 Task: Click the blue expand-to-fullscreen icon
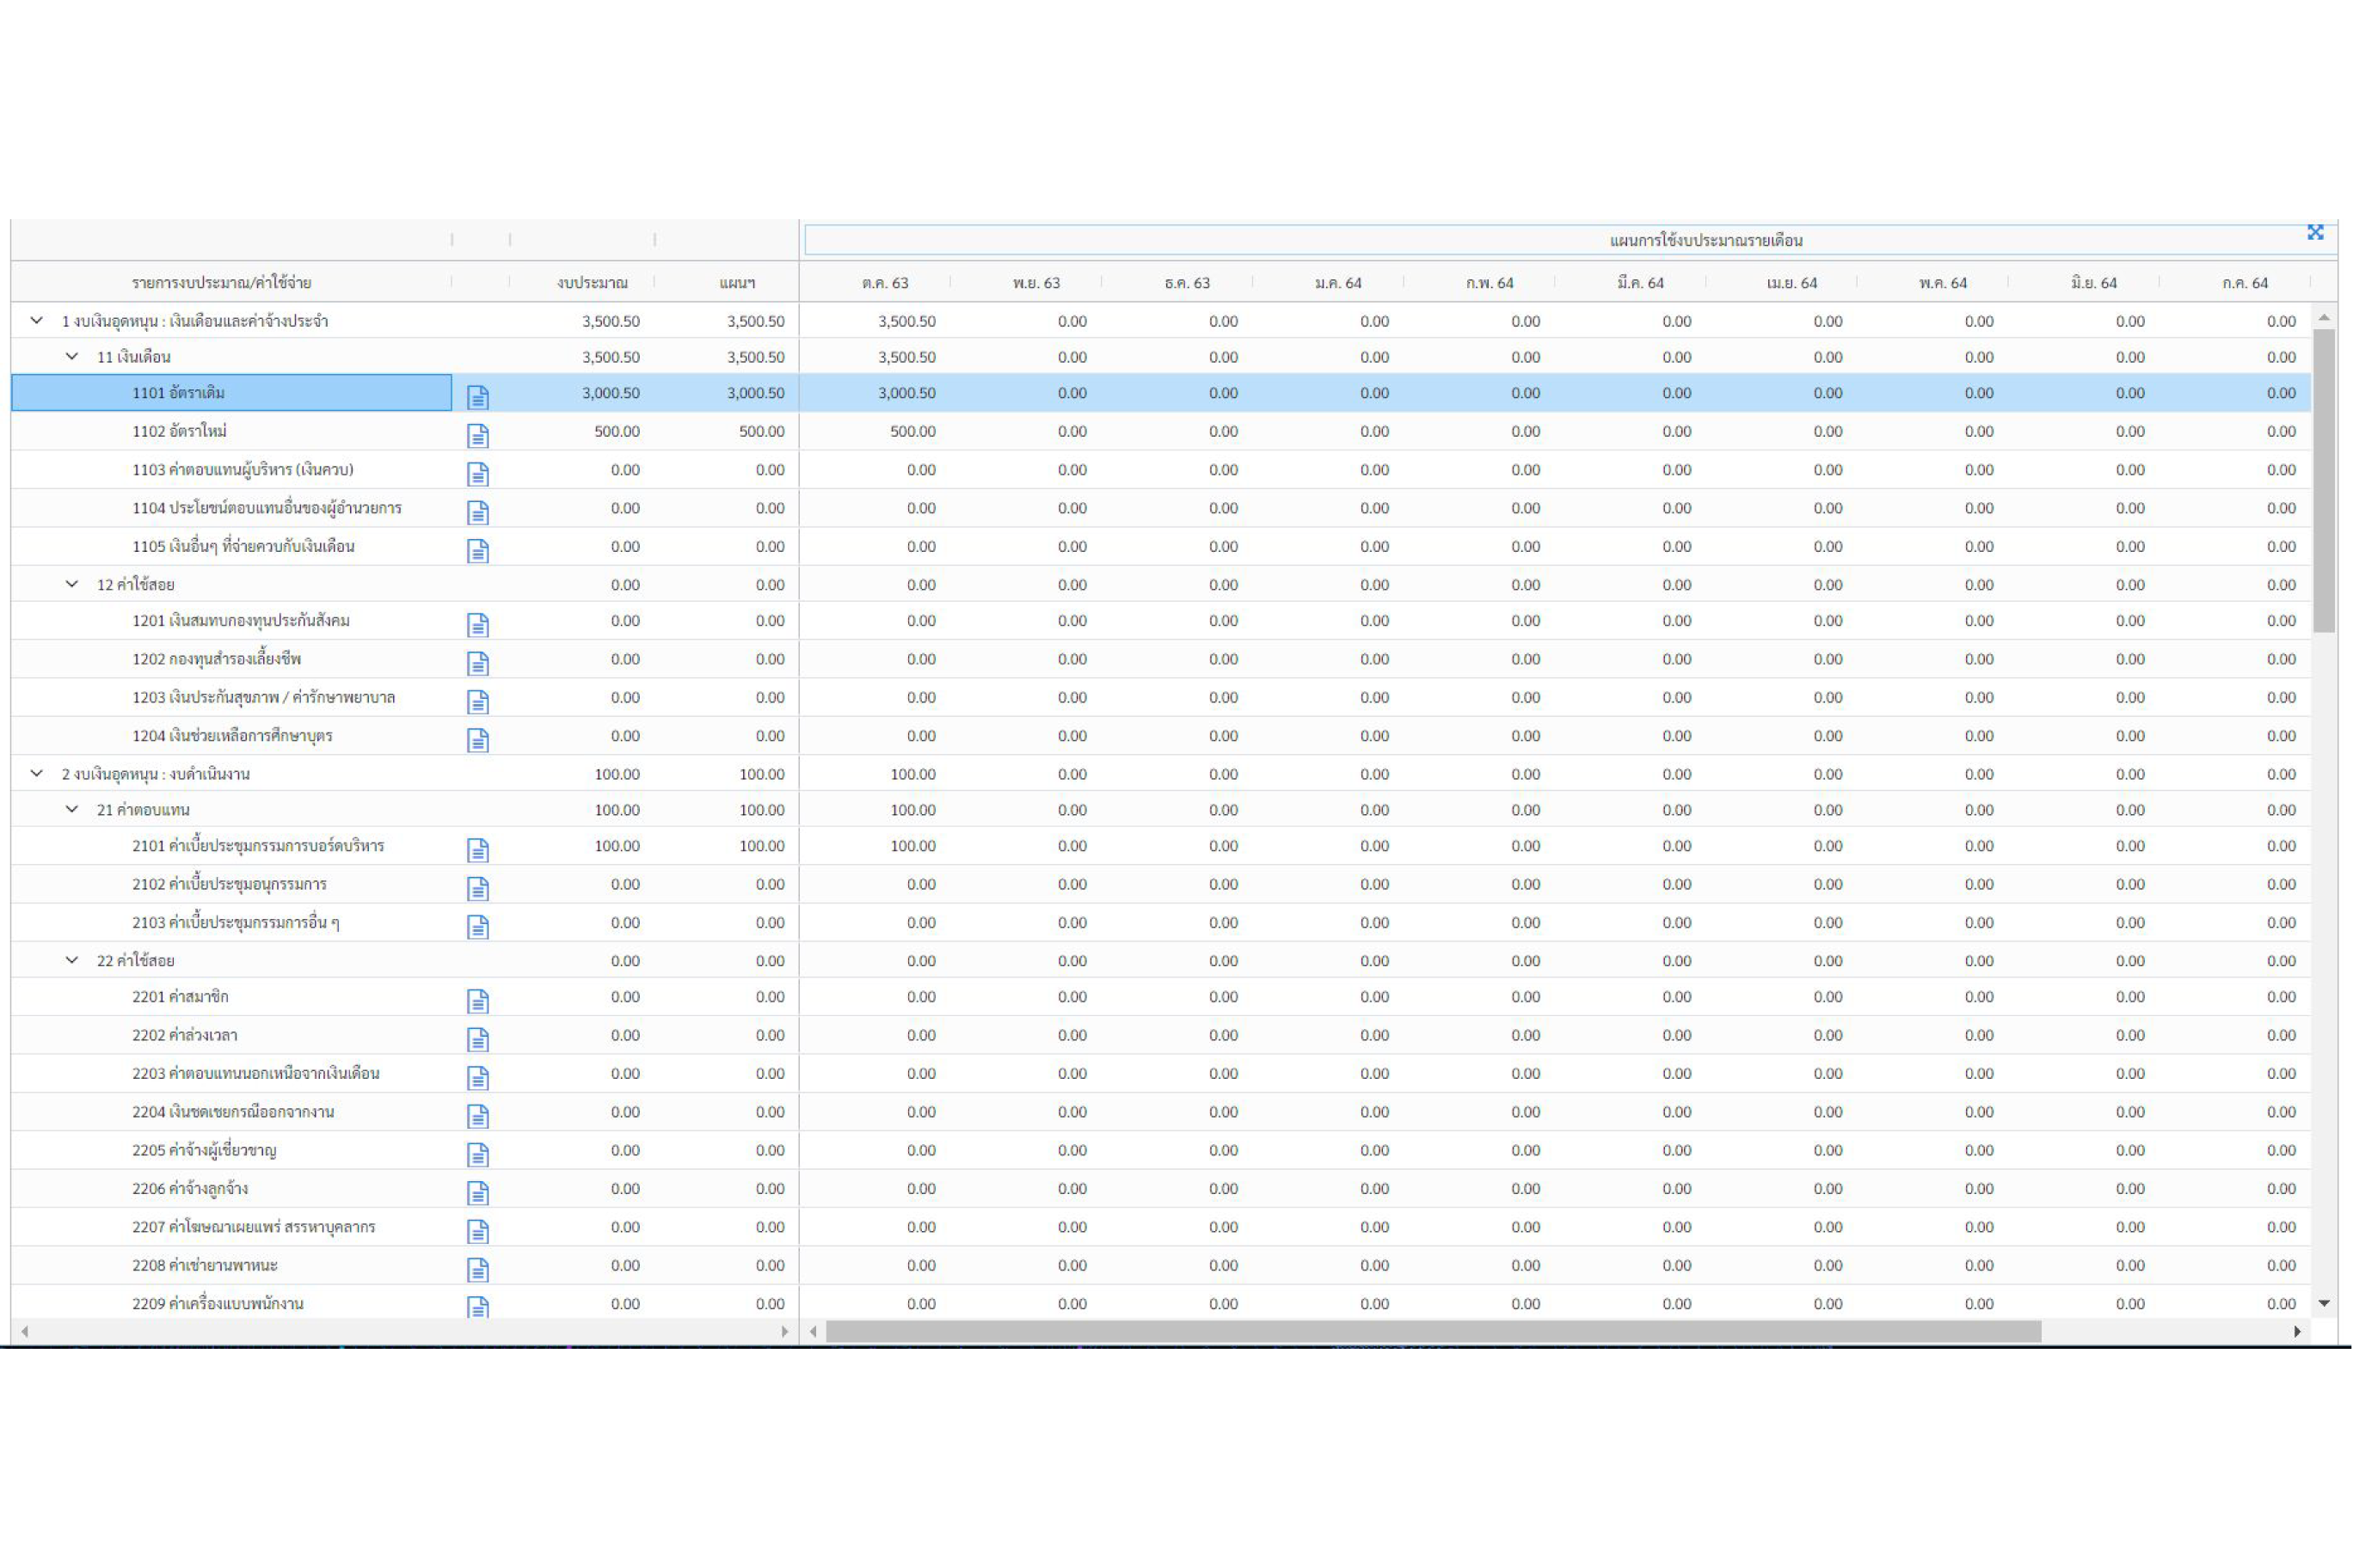(x=2315, y=232)
